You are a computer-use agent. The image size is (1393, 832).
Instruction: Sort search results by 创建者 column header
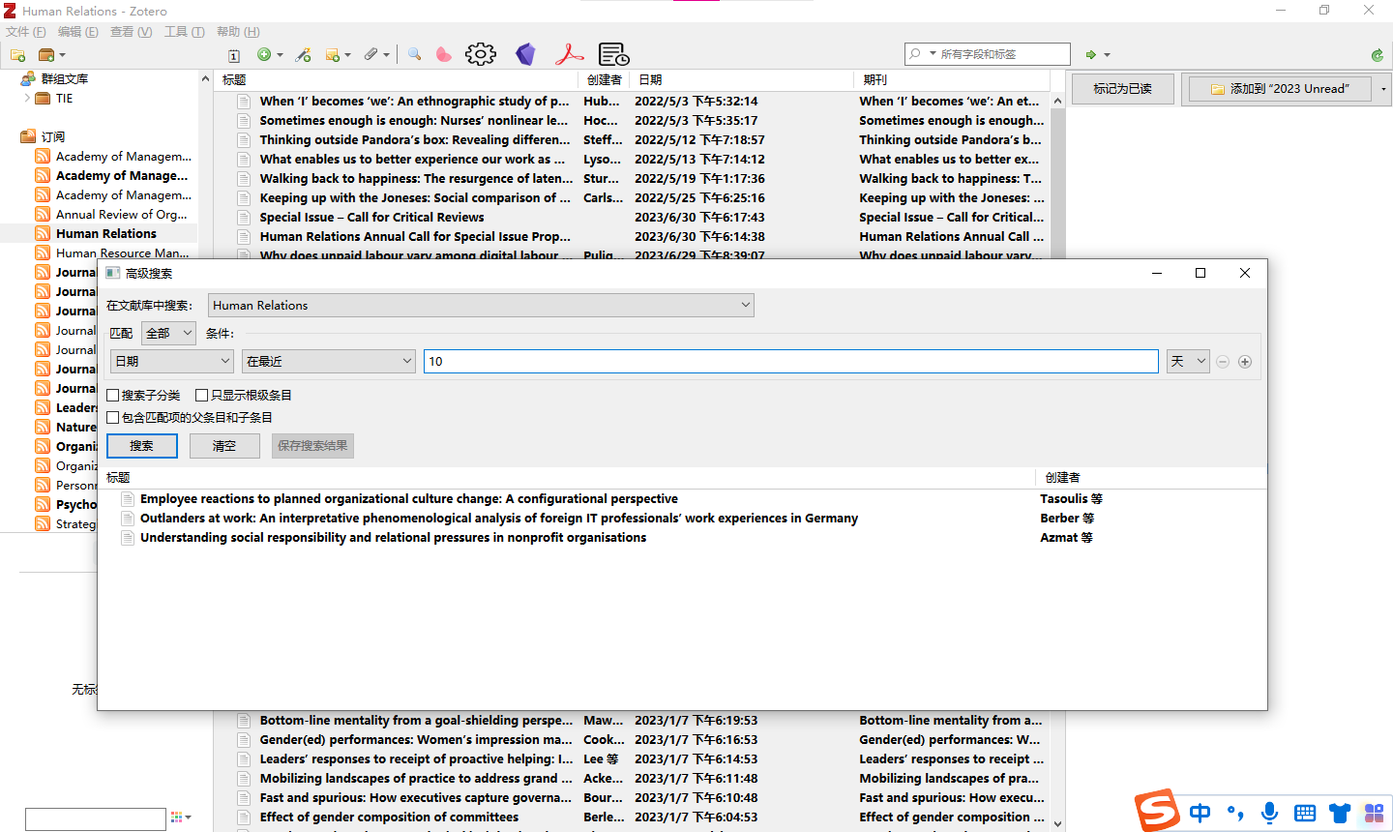click(x=1151, y=478)
